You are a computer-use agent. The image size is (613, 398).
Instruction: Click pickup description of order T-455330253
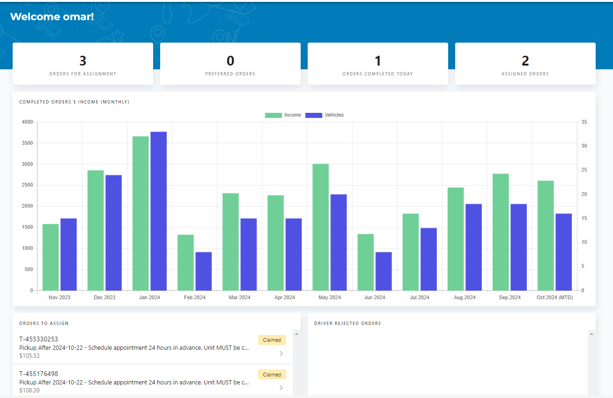(134, 348)
